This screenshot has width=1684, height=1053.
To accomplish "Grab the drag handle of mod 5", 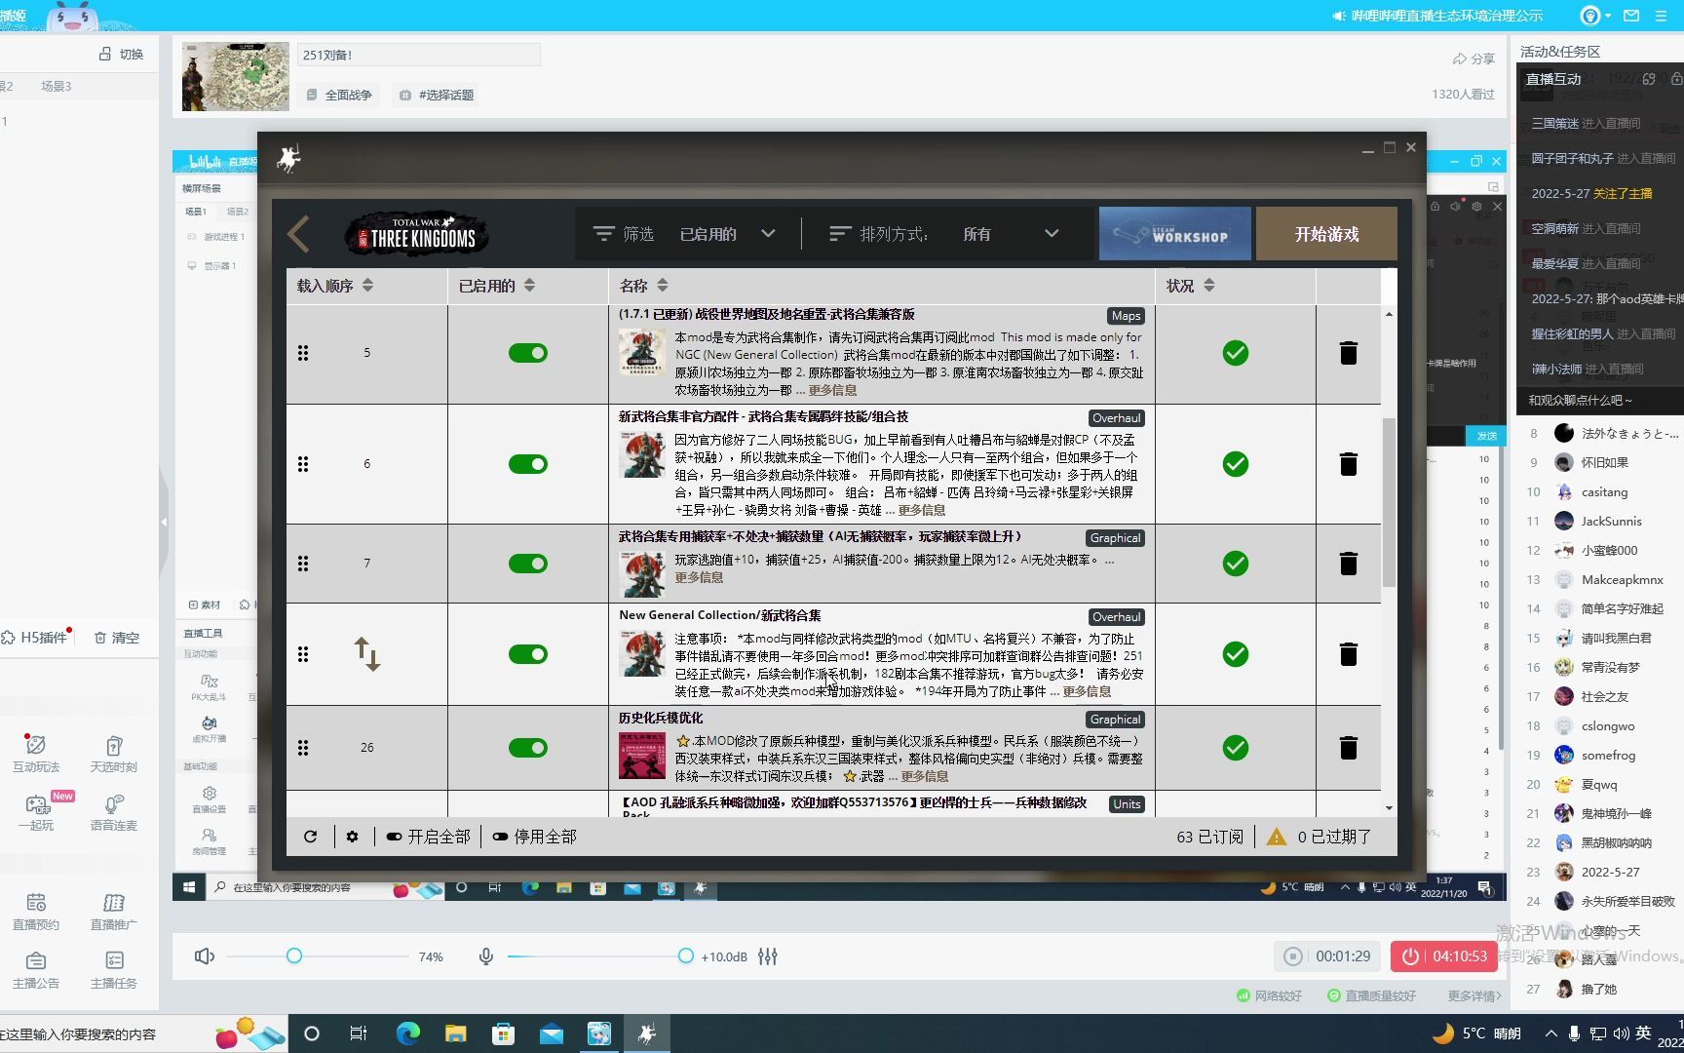I will click(303, 353).
